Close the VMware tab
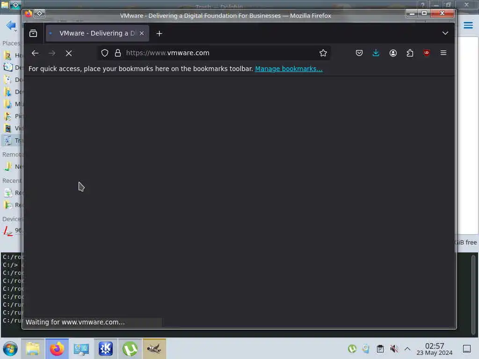The height and width of the screenshot is (359, 479). click(142, 33)
